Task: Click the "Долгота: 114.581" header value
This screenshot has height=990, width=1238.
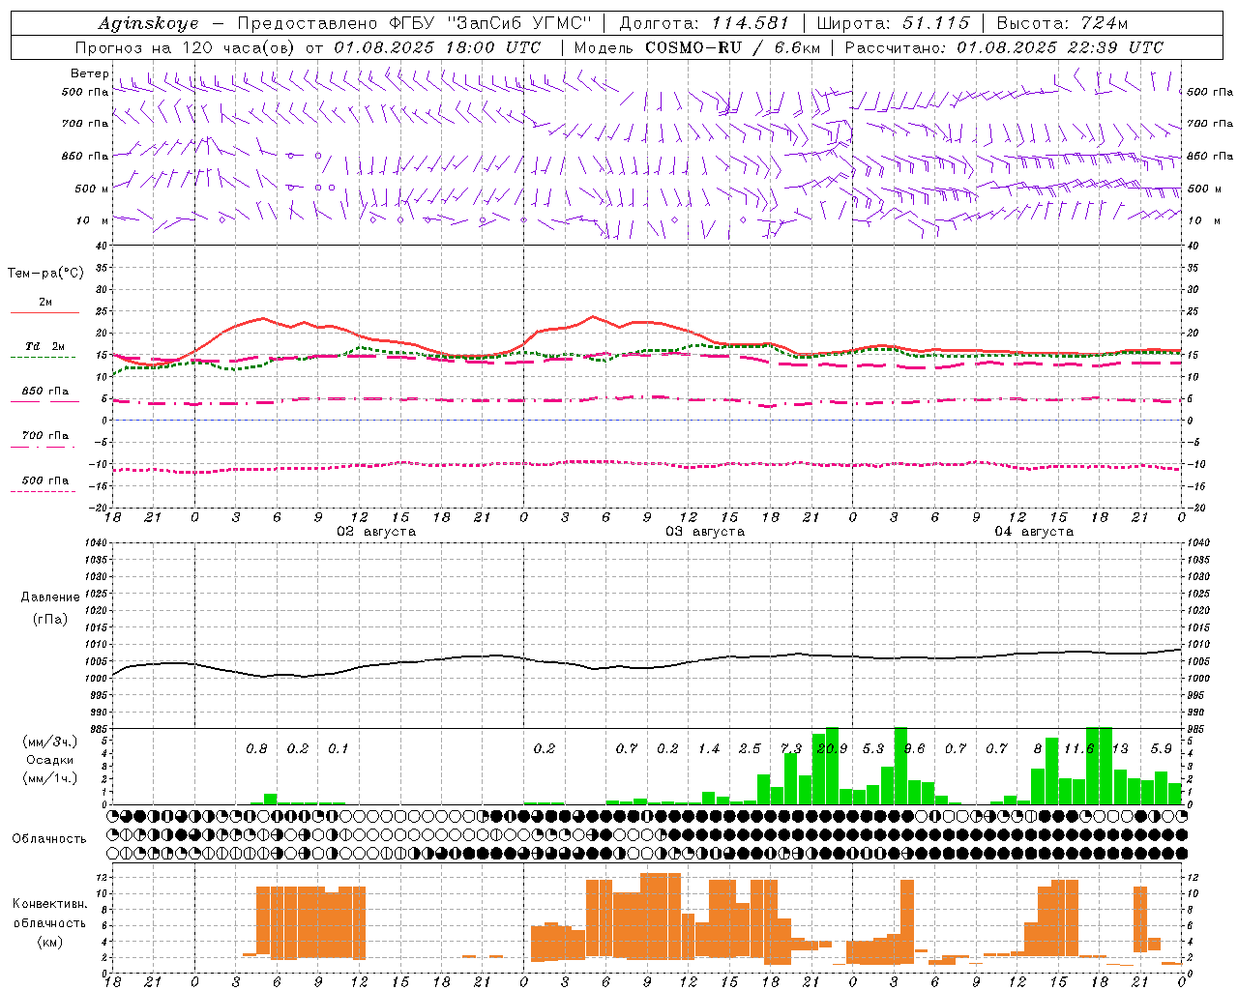Action: (x=704, y=23)
